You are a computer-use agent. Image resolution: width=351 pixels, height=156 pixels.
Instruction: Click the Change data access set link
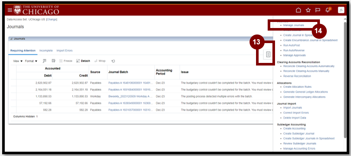click(51, 19)
